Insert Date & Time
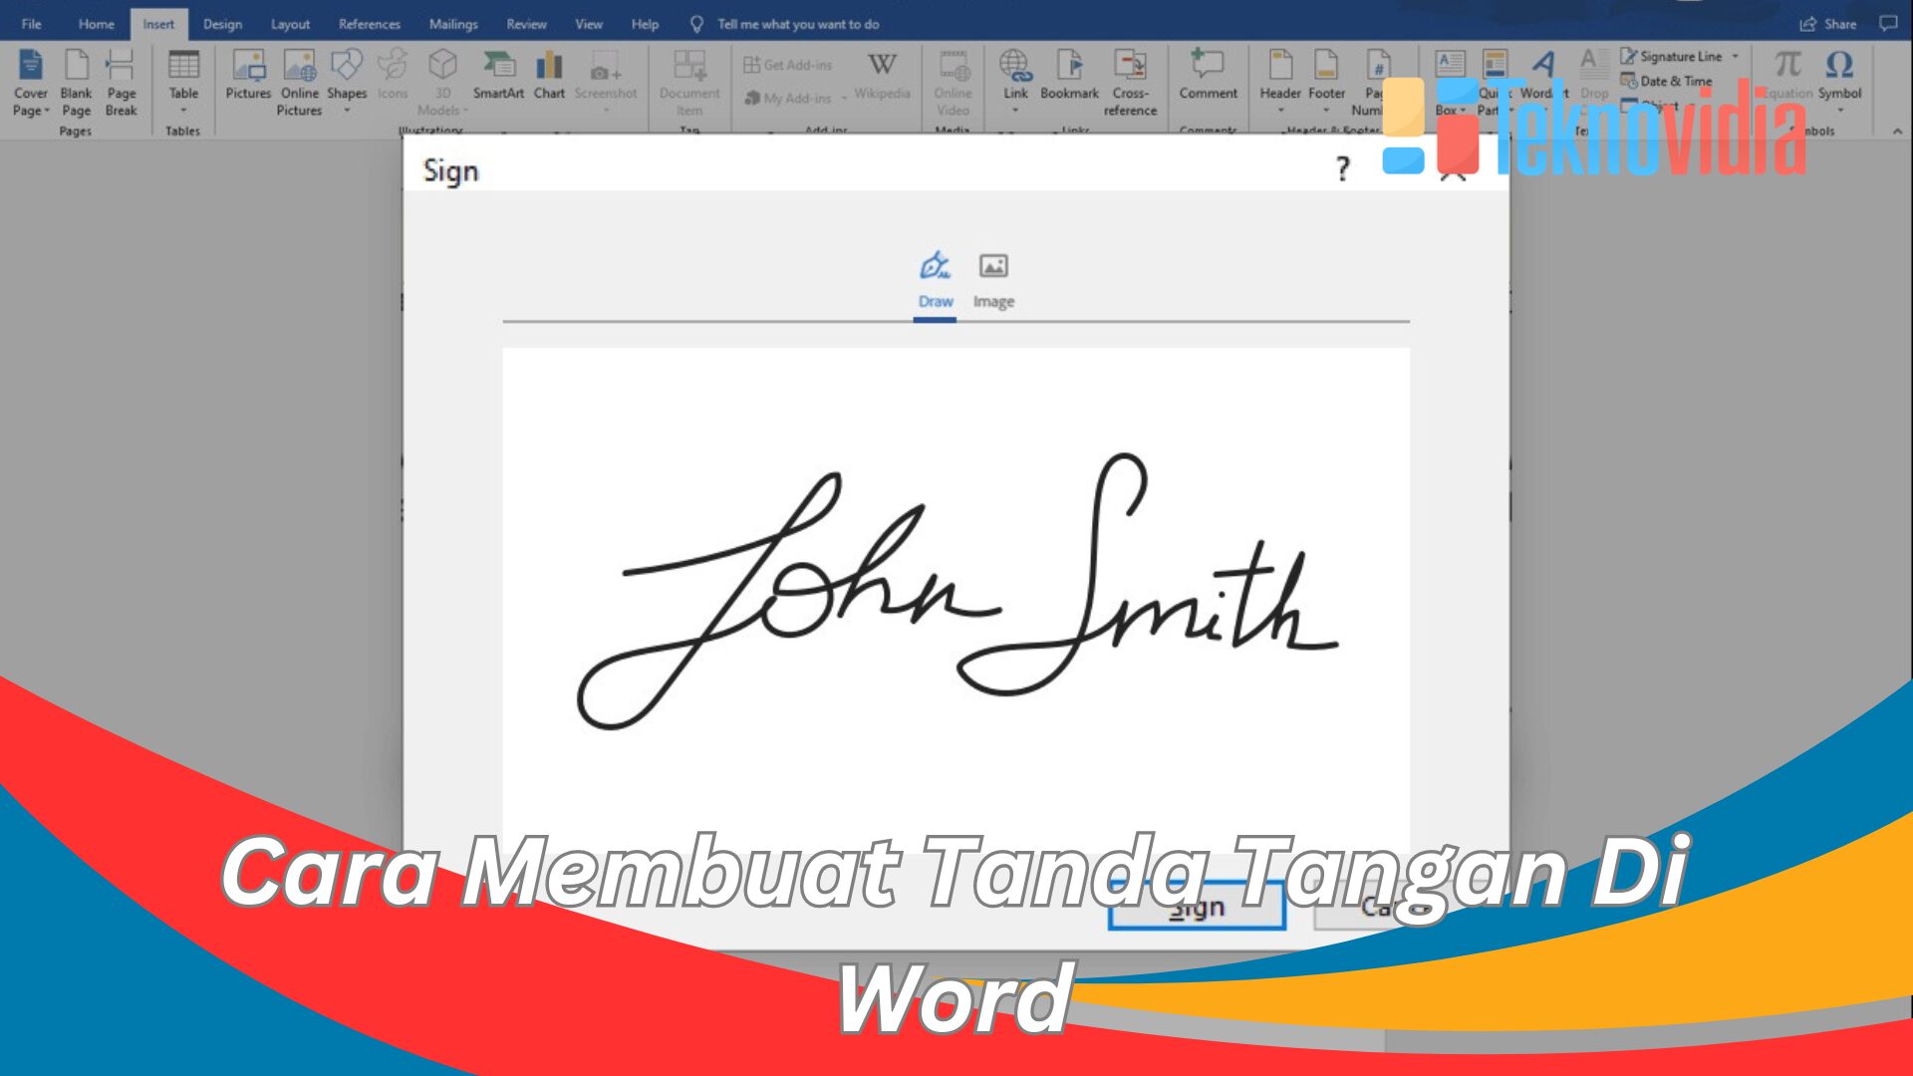The height and width of the screenshot is (1076, 1913). (x=1666, y=81)
